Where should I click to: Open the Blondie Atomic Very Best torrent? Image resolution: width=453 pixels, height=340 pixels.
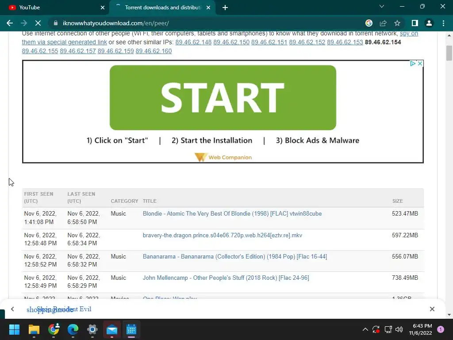point(232,214)
